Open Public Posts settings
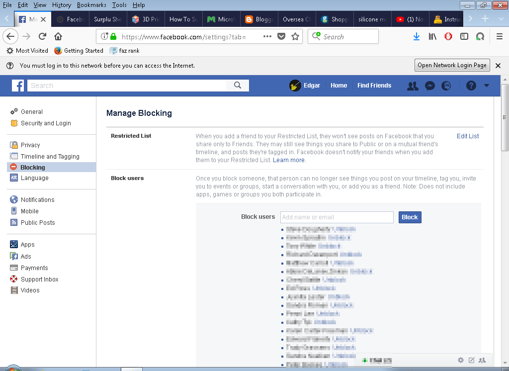Image resolution: width=509 pixels, height=371 pixels. coord(32,222)
